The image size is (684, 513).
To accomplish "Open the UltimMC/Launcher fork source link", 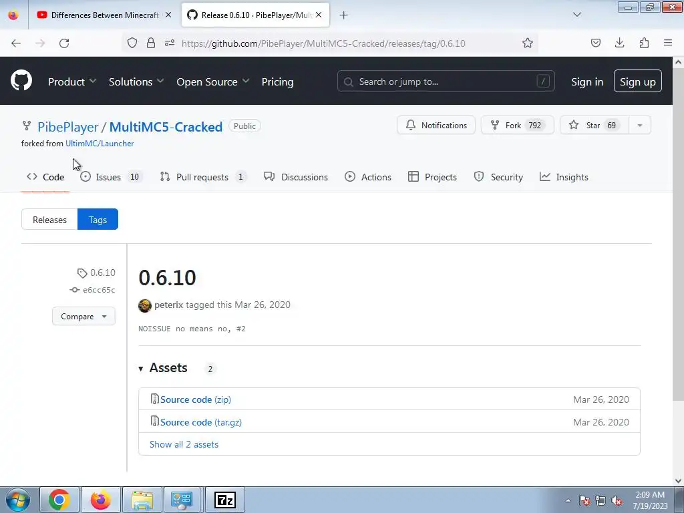I will click(100, 144).
